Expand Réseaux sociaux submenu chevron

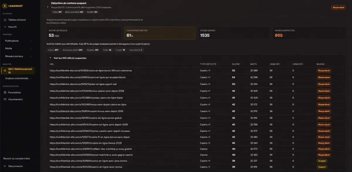point(31,56)
